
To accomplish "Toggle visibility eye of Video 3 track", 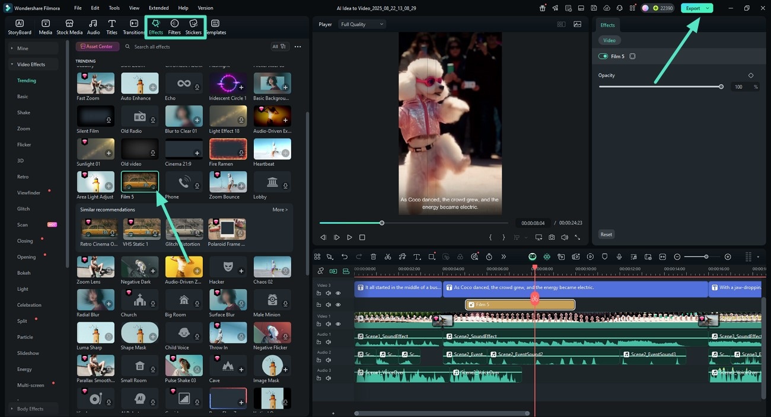I will tap(338, 293).
